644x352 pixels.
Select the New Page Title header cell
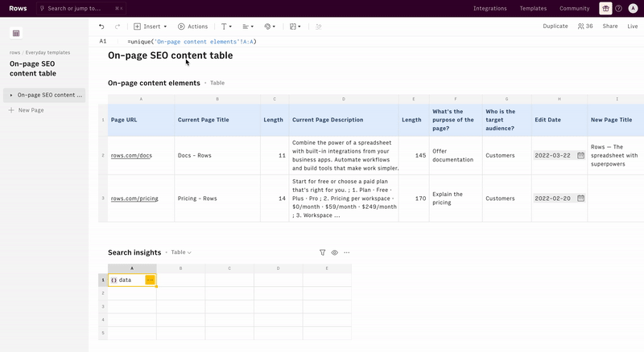[x=616, y=120]
